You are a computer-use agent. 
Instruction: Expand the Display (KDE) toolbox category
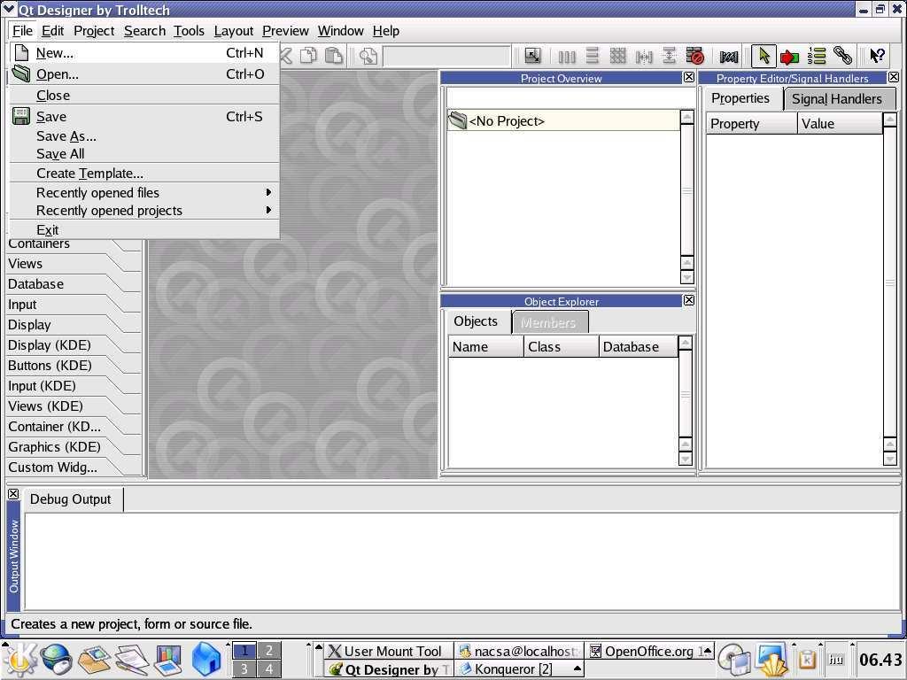coord(74,345)
